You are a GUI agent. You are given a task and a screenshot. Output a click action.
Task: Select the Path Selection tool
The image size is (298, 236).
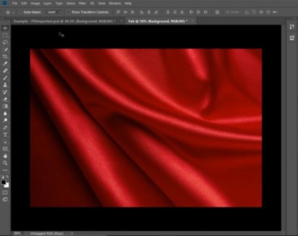[x=5, y=142]
